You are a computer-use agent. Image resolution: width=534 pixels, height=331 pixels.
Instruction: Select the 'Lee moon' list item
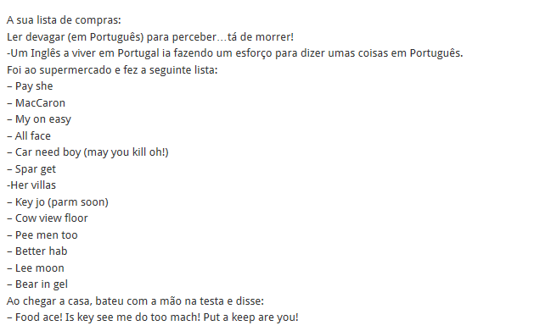coord(36,268)
